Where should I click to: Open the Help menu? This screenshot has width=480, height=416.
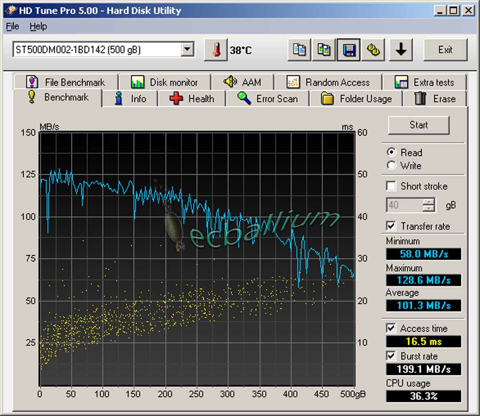point(38,26)
